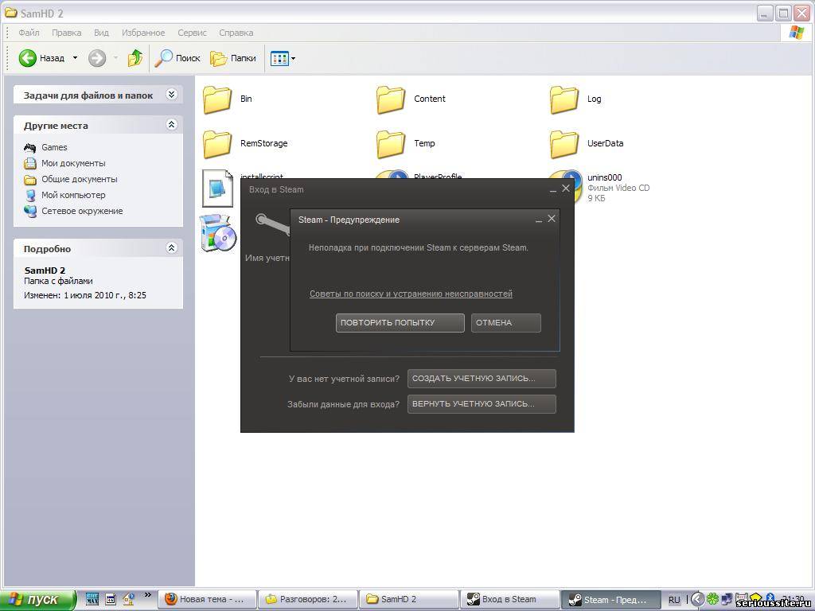Switch to Разговоров taskbar button
Image resolution: width=815 pixels, height=611 pixels.
[308, 600]
